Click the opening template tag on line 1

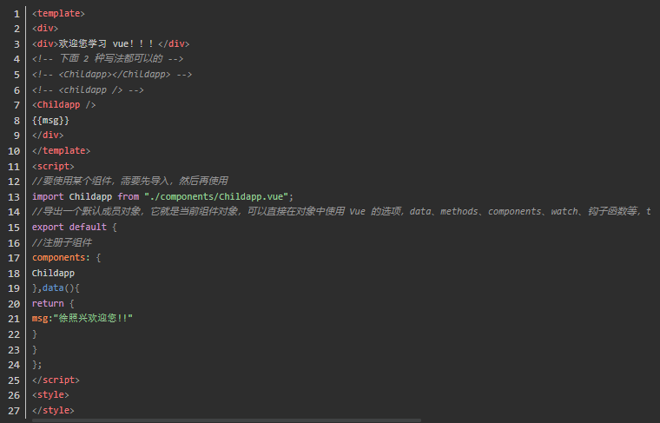(x=58, y=14)
